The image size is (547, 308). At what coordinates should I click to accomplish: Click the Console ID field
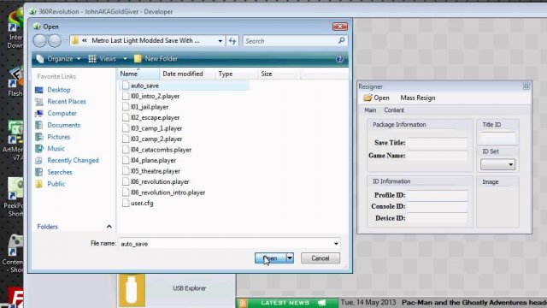(438, 207)
